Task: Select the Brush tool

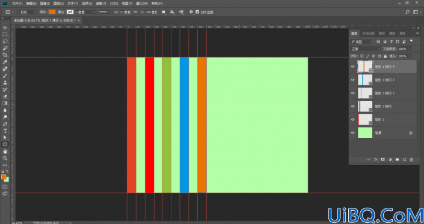Action: pyautogui.click(x=5, y=76)
